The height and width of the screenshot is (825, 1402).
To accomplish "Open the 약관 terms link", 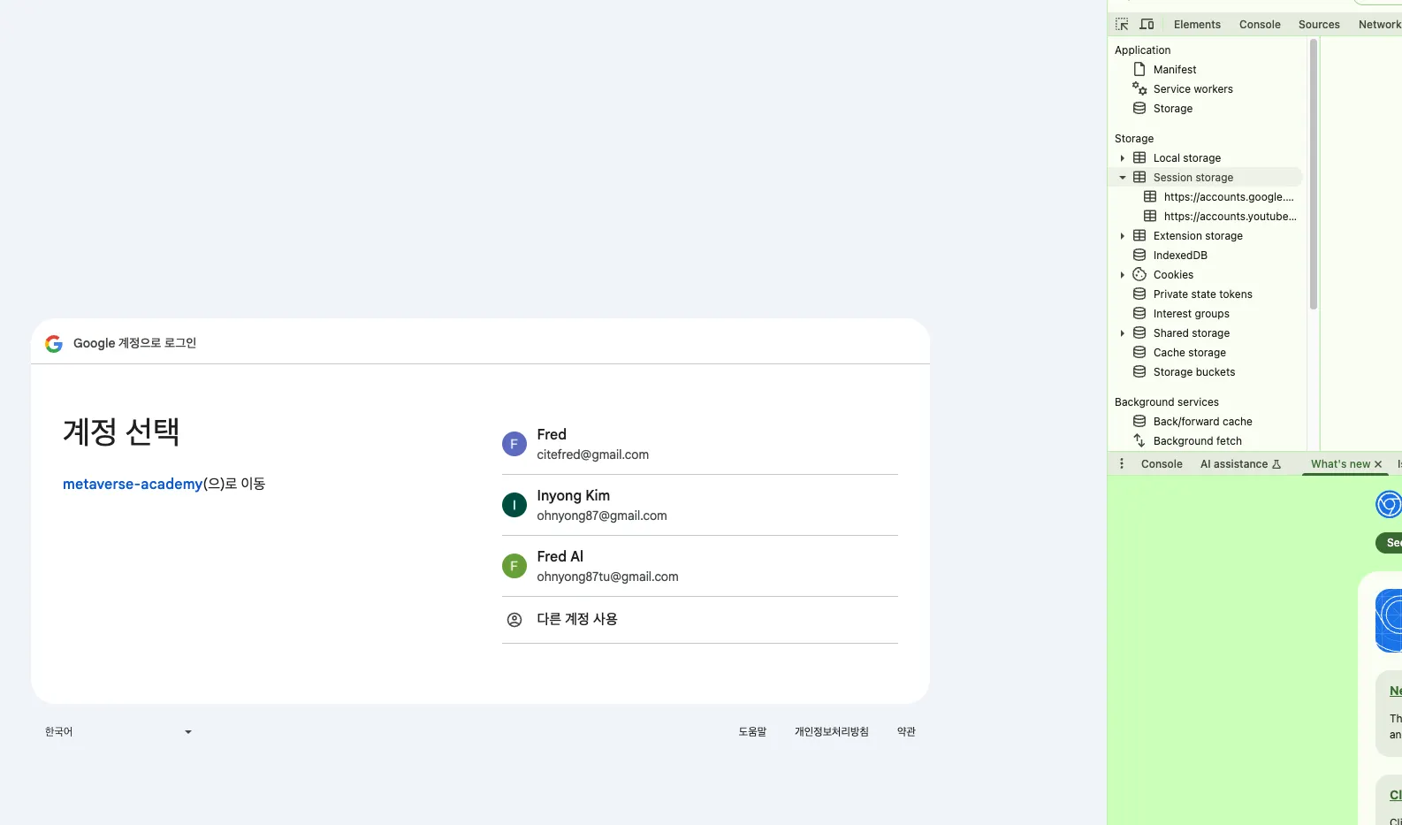I will [x=906, y=731].
